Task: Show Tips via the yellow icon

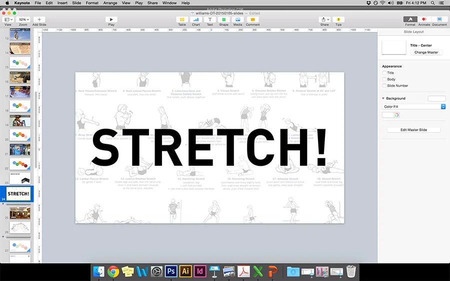Action: 338,19
